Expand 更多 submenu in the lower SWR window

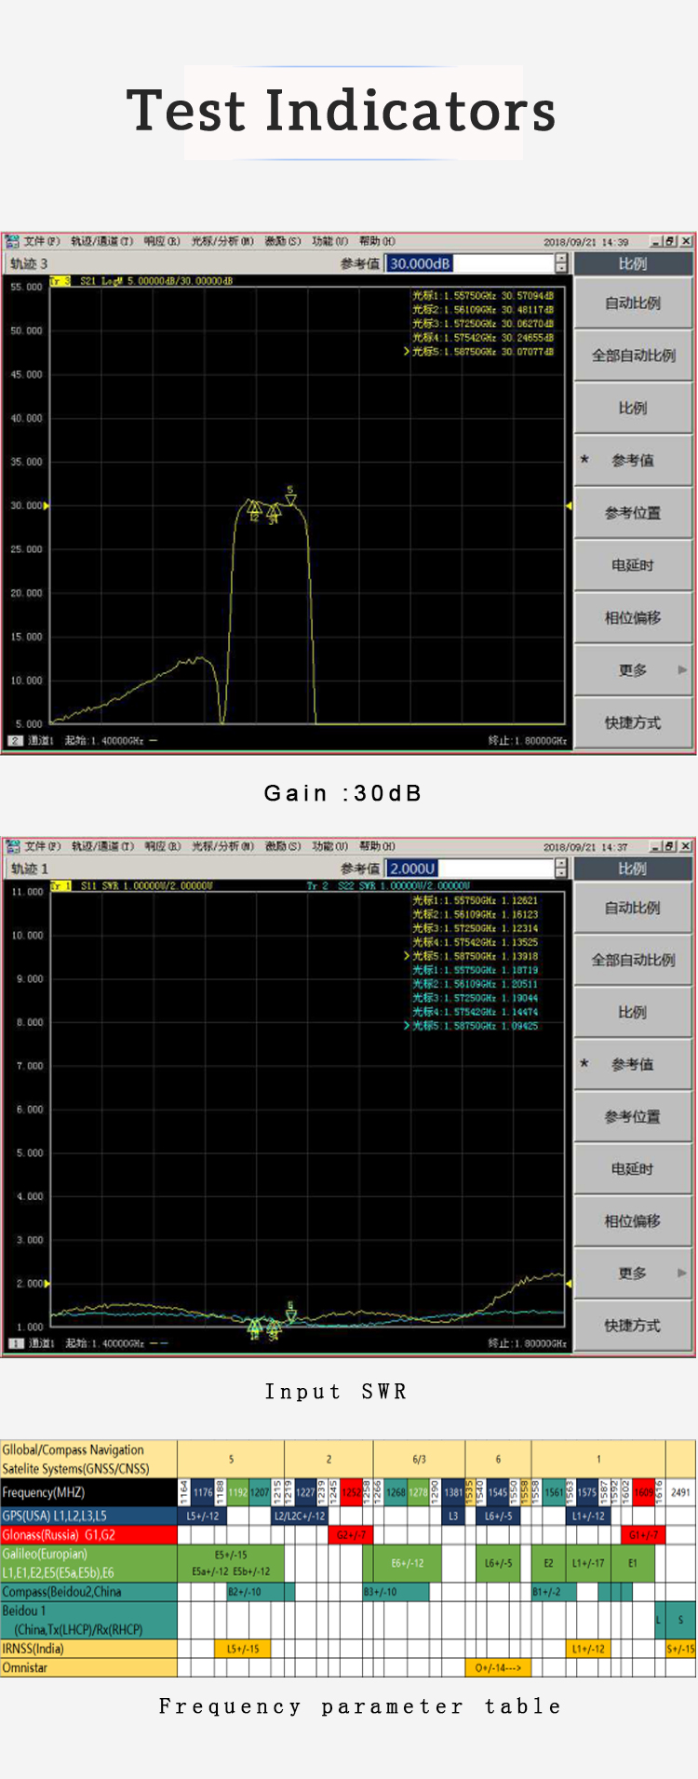(634, 1273)
